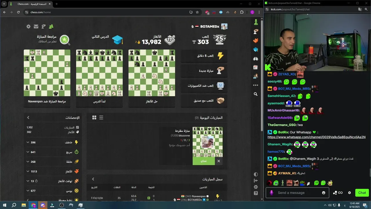Image resolution: width=371 pixels, height=209 pixels.
Task: Click Send a message field in Kick chat
Action: (x=298, y=193)
